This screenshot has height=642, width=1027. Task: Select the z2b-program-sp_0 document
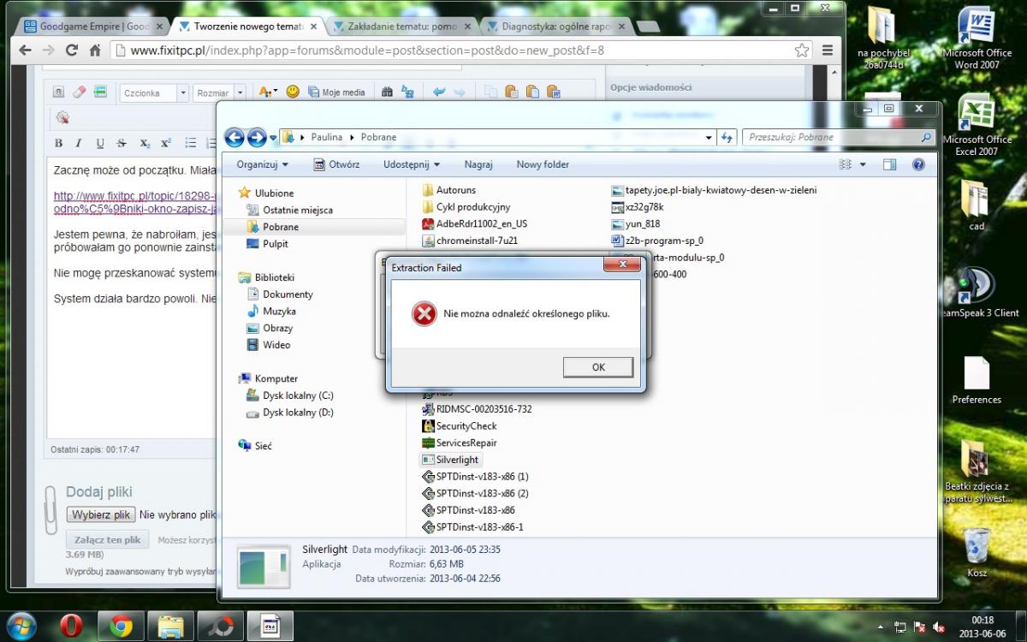point(663,241)
